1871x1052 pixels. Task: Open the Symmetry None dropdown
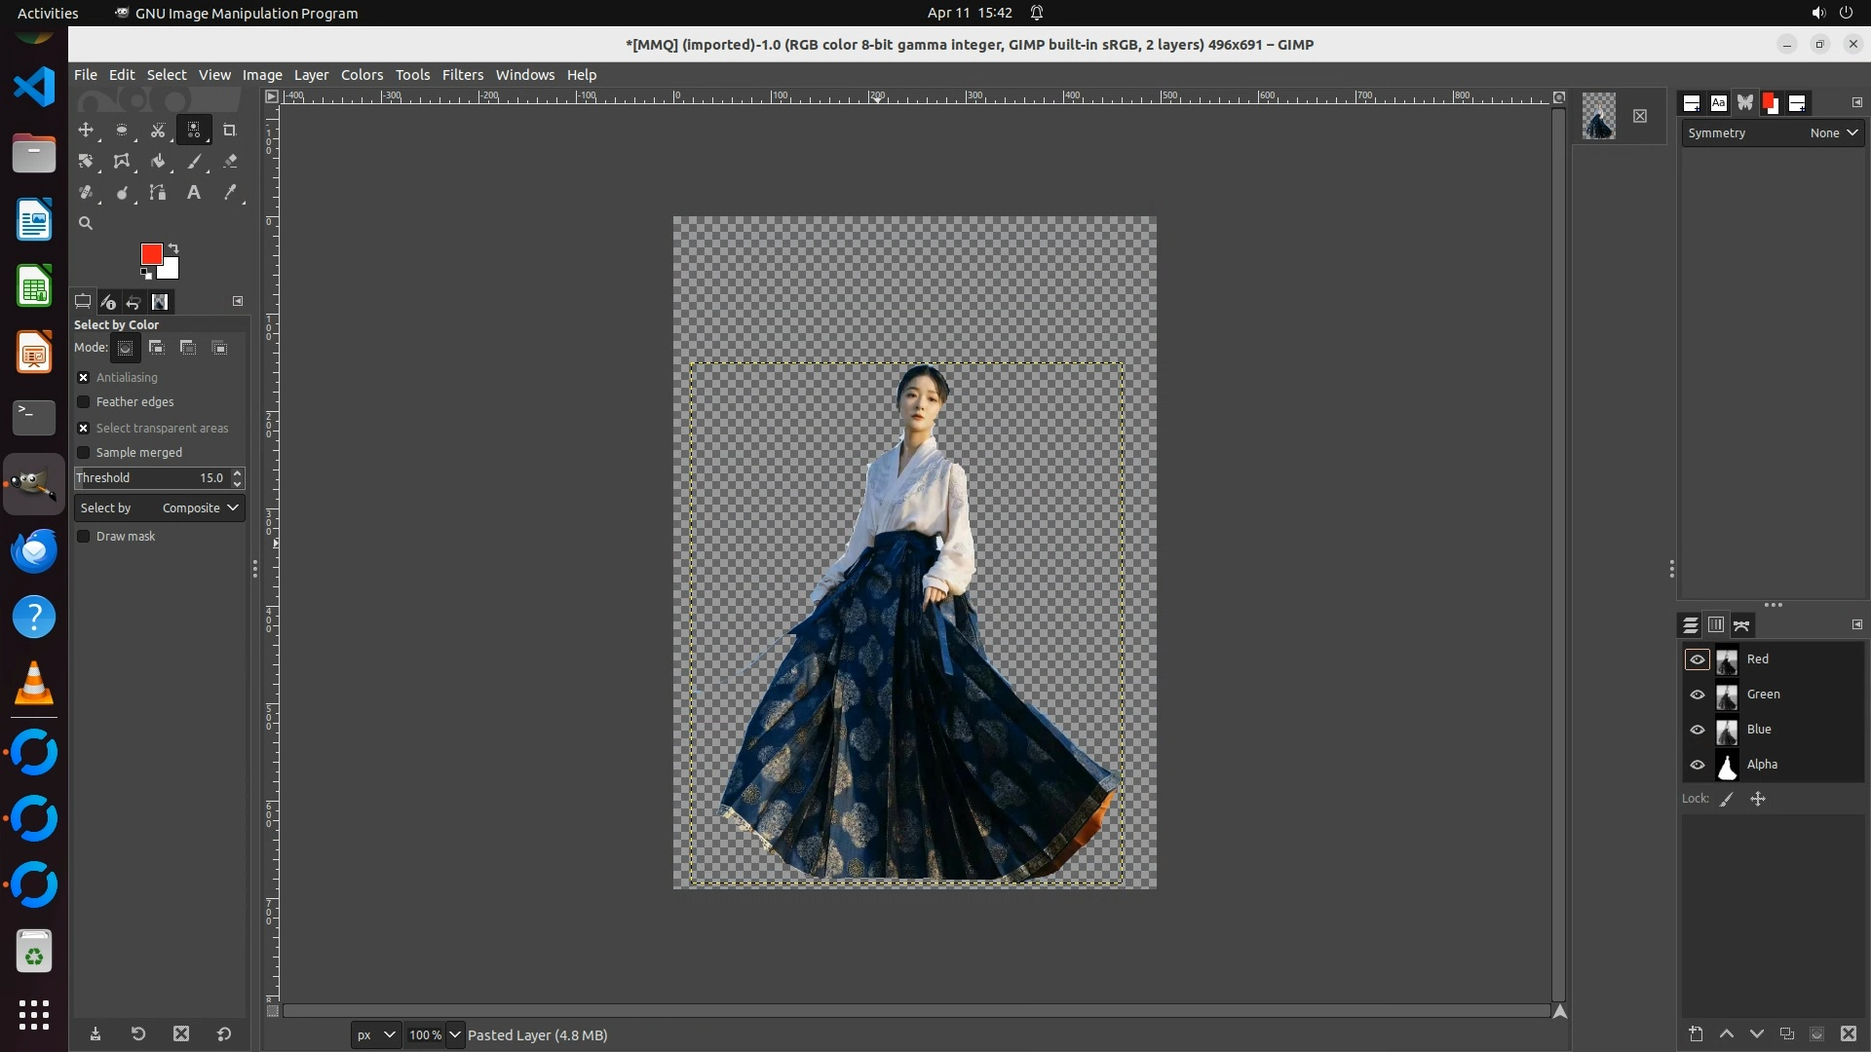(1834, 133)
